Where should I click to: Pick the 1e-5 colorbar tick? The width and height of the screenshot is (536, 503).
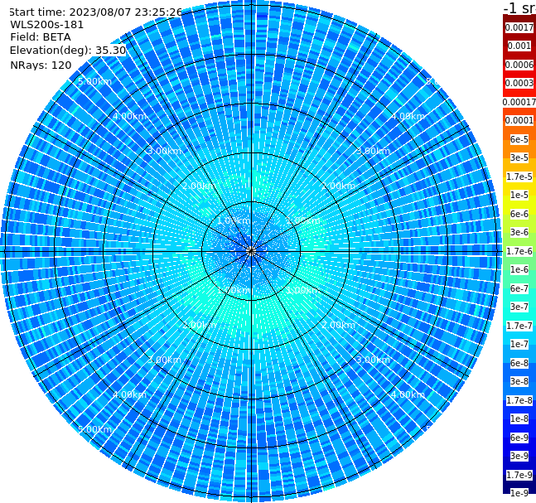519,195
